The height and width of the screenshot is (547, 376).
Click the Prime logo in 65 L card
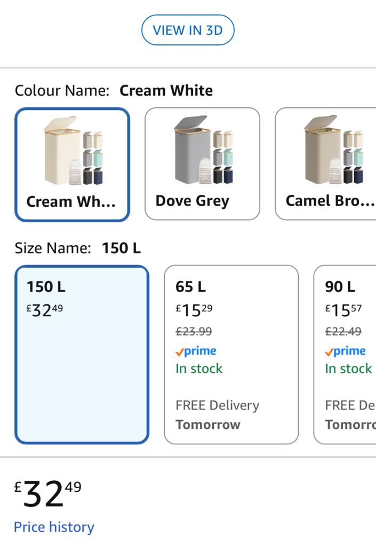click(x=196, y=351)
